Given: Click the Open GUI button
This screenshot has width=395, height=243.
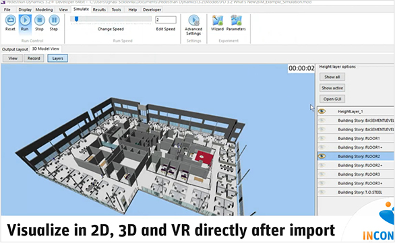Looking at the screenshot, I should pos(332,99).
